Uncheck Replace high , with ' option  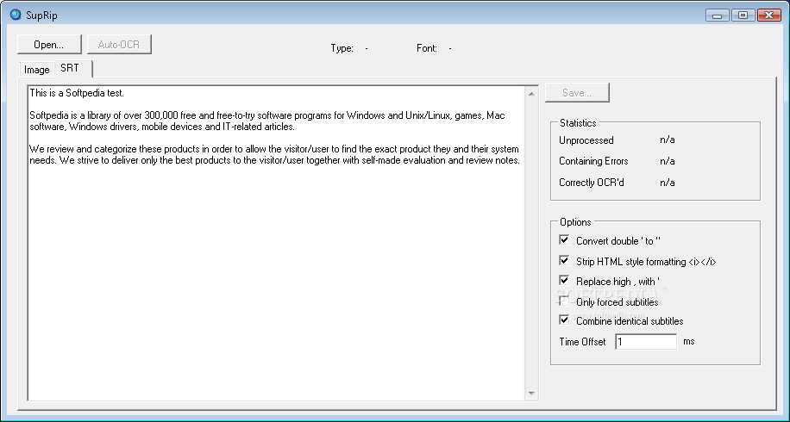564,280
